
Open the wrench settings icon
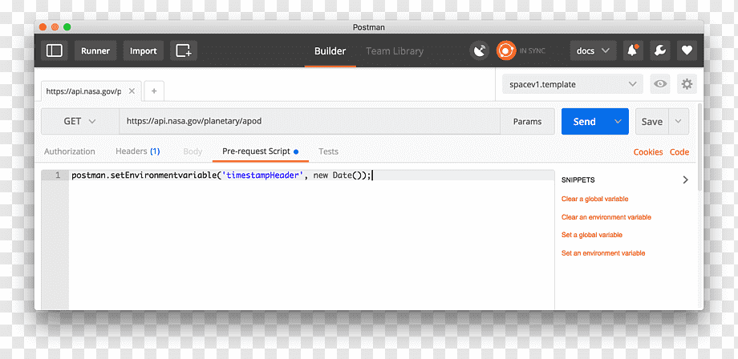pos(660,50)
